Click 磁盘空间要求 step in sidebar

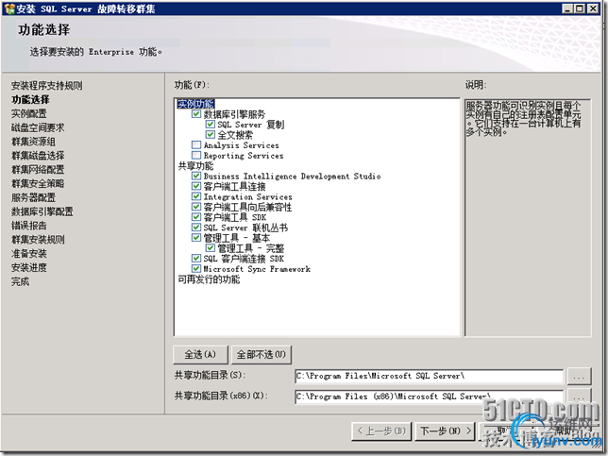pos(38,127)
